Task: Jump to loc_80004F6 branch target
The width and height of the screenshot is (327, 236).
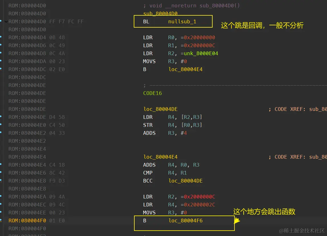Action: [185, 221]
